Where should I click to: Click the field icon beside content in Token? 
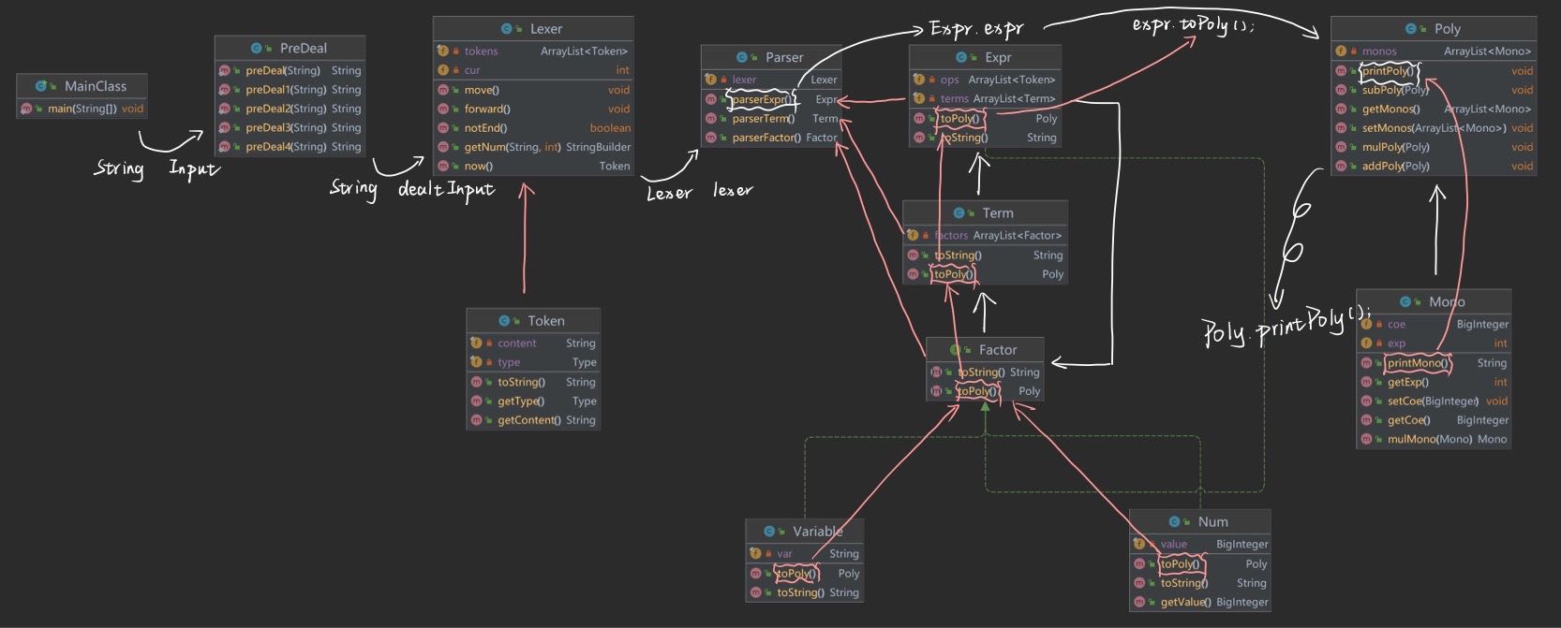pos(476,343)
